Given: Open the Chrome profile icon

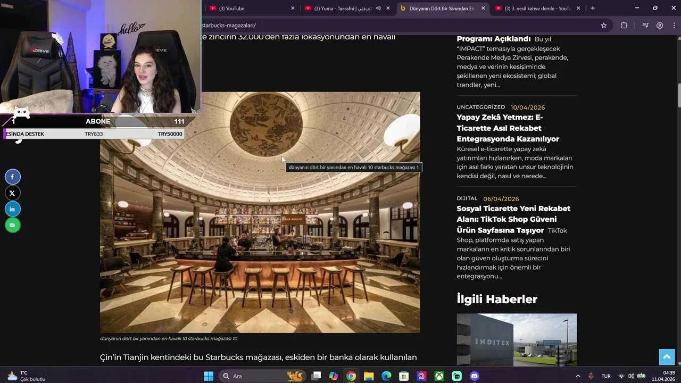Looking at the screenshot, I should pos(660,25).
